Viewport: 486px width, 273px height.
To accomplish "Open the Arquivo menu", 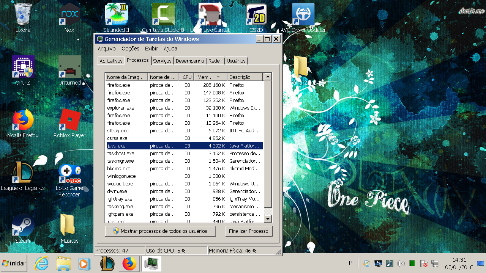I will [x=107, y=49].
